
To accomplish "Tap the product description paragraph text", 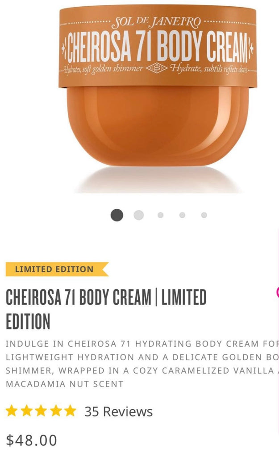I will click(x=142, y=364).
